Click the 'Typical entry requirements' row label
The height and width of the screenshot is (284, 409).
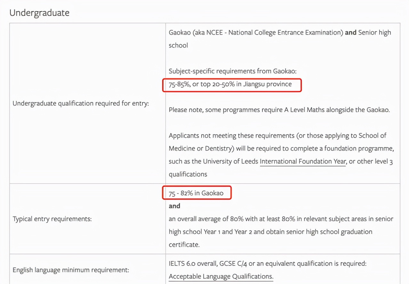(x=52, y=219)
